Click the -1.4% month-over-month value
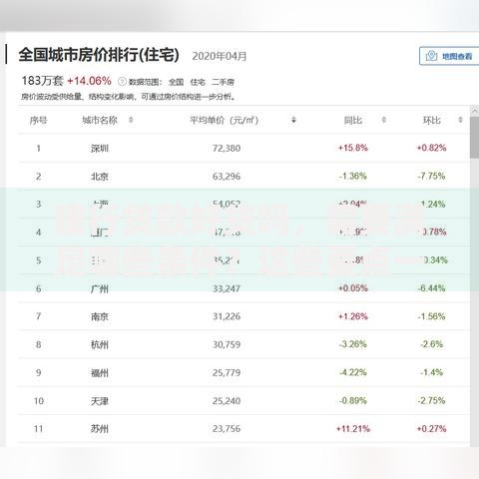The height and width of the screenshot is (479, 479). click(x=431, y=372)
